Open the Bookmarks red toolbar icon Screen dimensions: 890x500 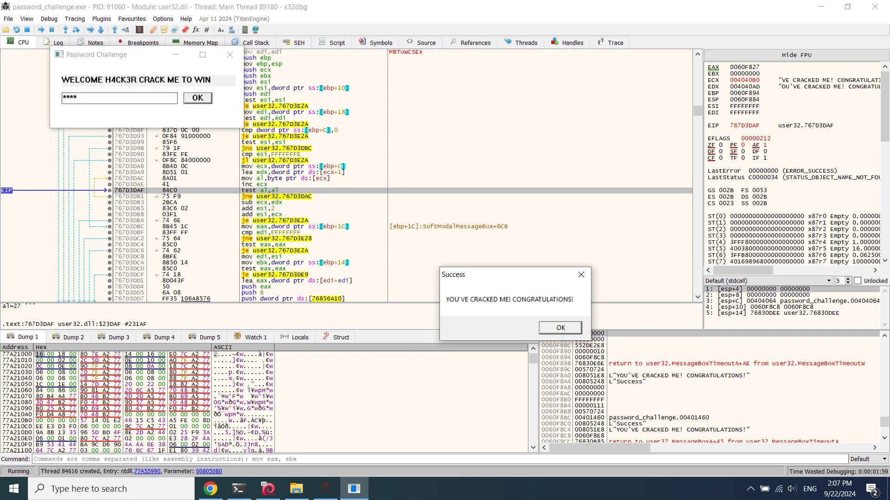point(185,30)
